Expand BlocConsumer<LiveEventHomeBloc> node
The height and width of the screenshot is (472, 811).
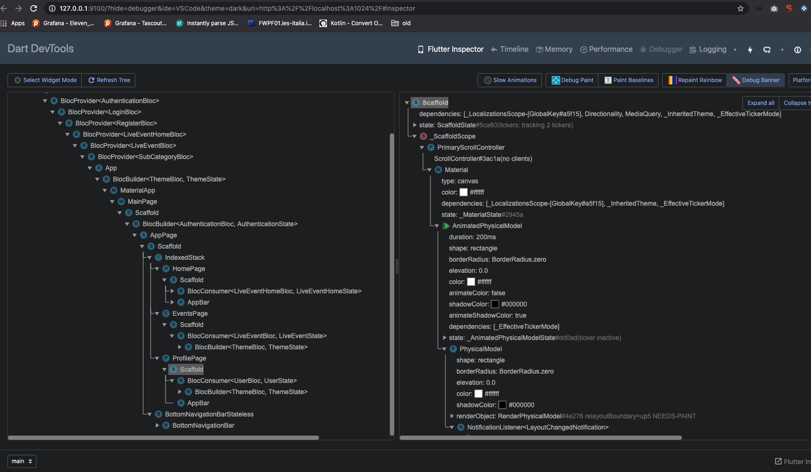172,291
